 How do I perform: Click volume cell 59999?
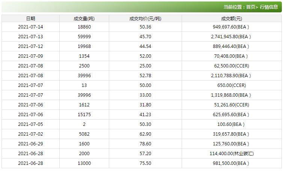[84, 37]
